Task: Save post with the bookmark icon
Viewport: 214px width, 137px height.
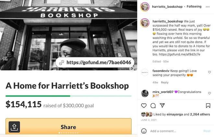Action: [208, 106]
